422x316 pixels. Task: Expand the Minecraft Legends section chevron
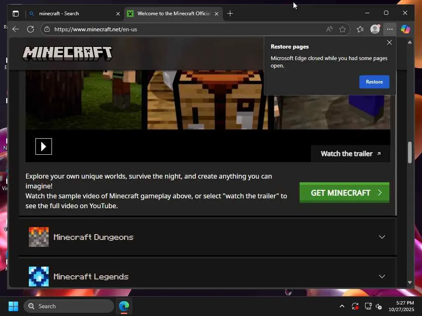click(382, 276)
